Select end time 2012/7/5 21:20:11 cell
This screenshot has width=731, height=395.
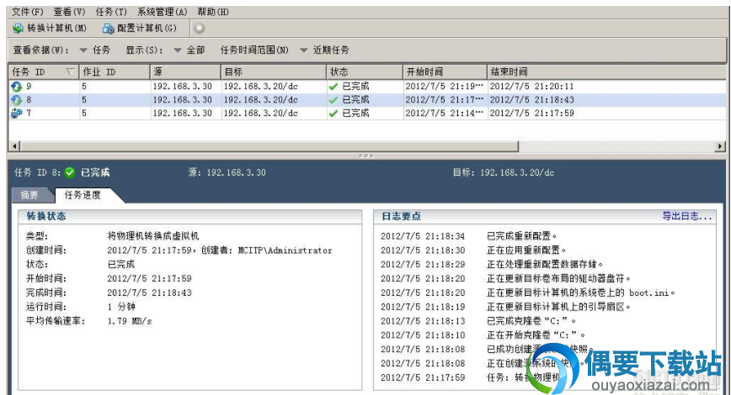pyautogui.click(x=532, y=86)
